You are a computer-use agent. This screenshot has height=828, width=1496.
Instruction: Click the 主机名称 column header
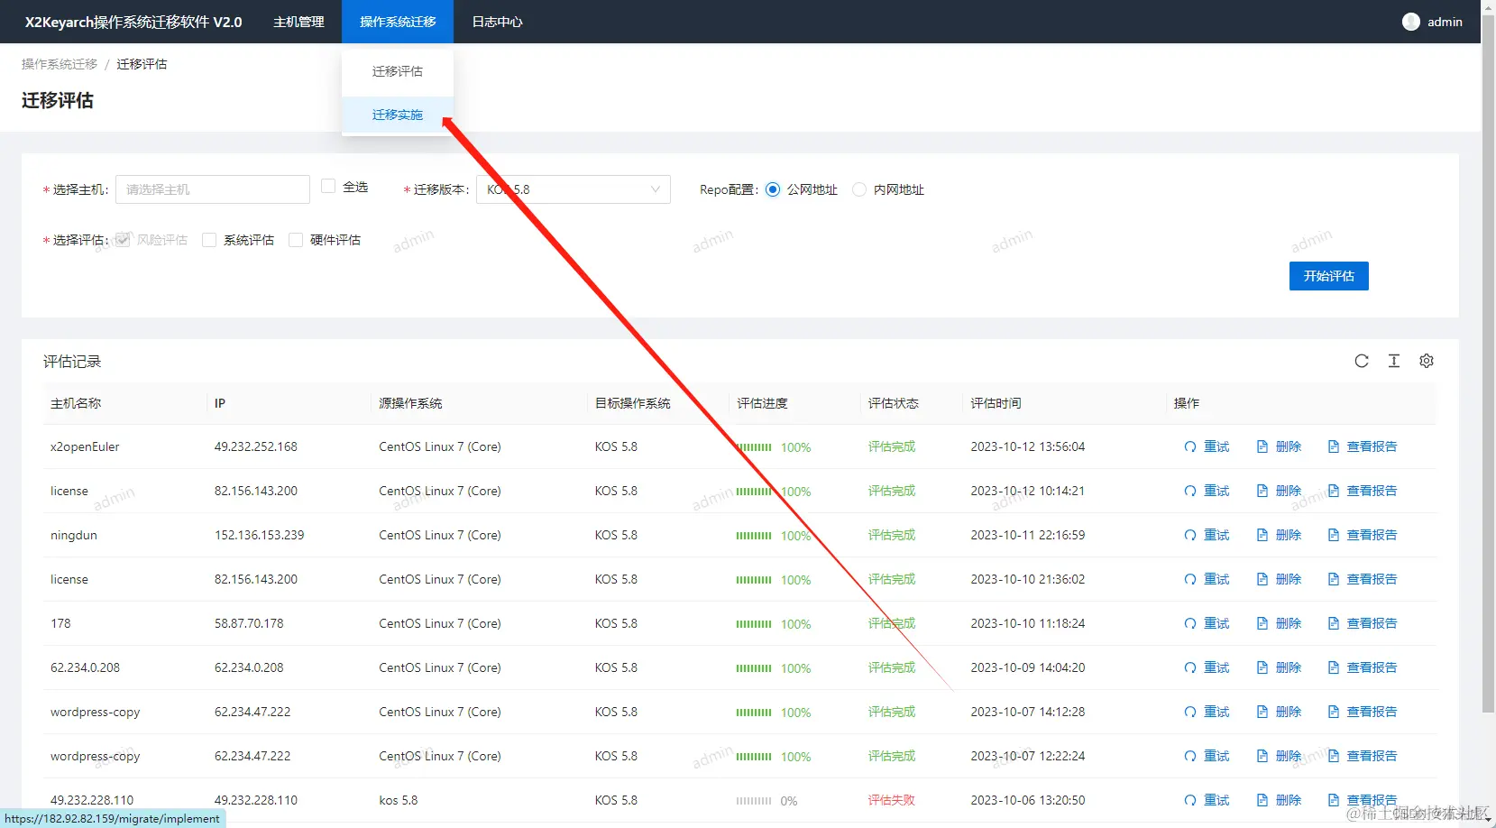point(76,403)
